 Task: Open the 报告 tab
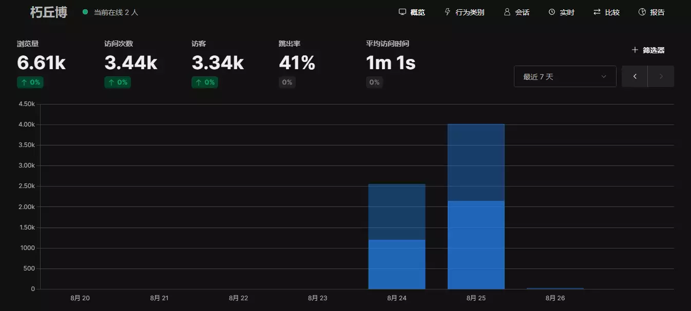coord(657,12)
